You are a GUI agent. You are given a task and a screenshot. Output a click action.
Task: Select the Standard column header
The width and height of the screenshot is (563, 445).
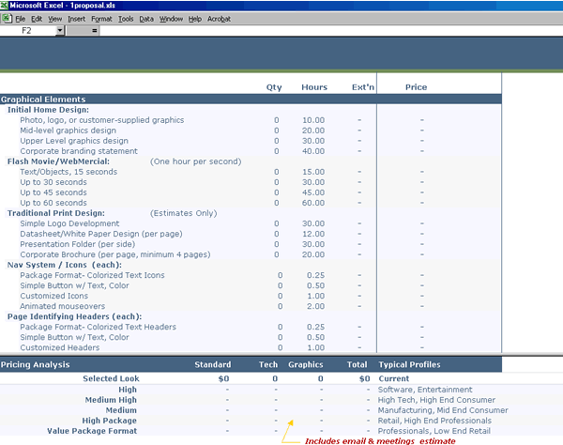pyautogui.click(x=213, y=365)
